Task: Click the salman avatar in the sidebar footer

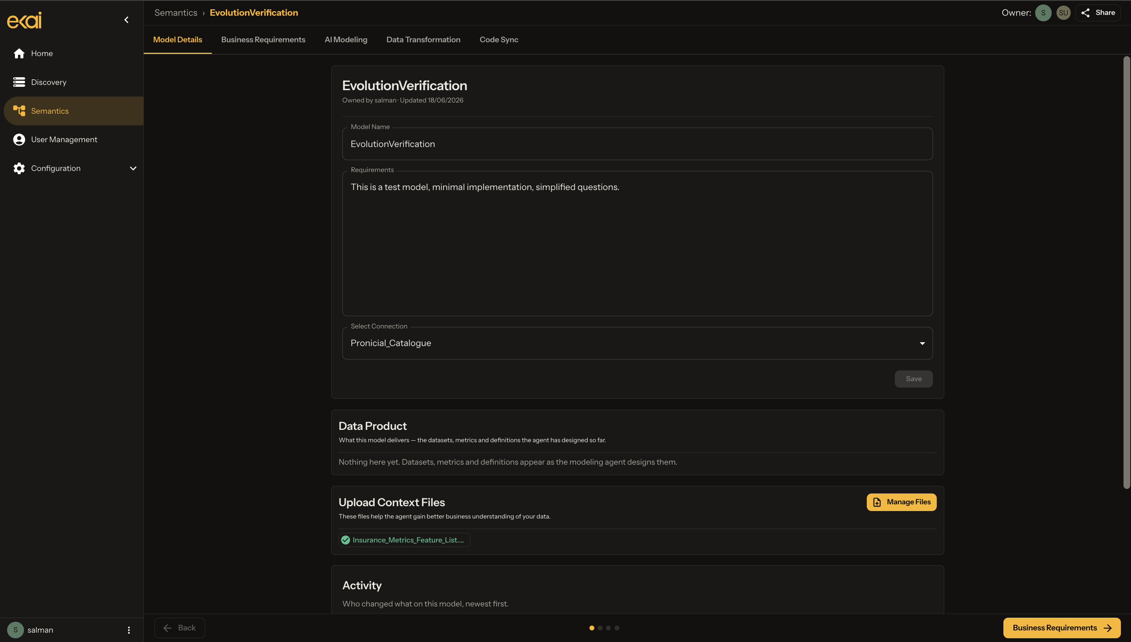Action: coord(15,630)
